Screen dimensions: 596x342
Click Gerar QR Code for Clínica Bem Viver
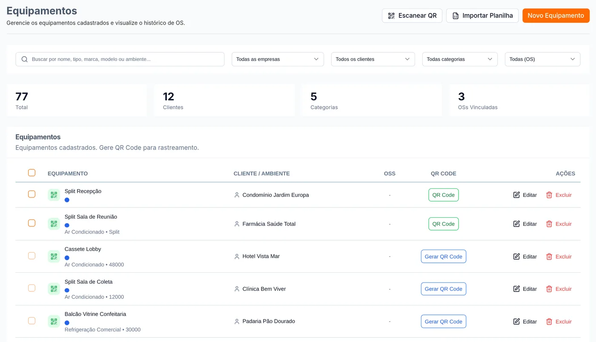point(444,289)
